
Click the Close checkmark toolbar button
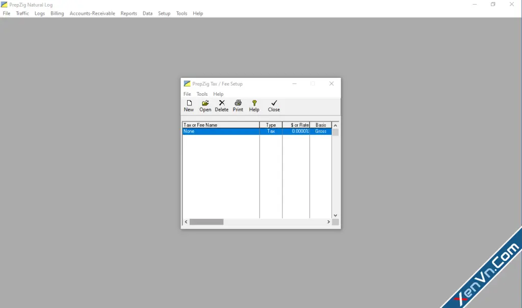coord(274,106)
